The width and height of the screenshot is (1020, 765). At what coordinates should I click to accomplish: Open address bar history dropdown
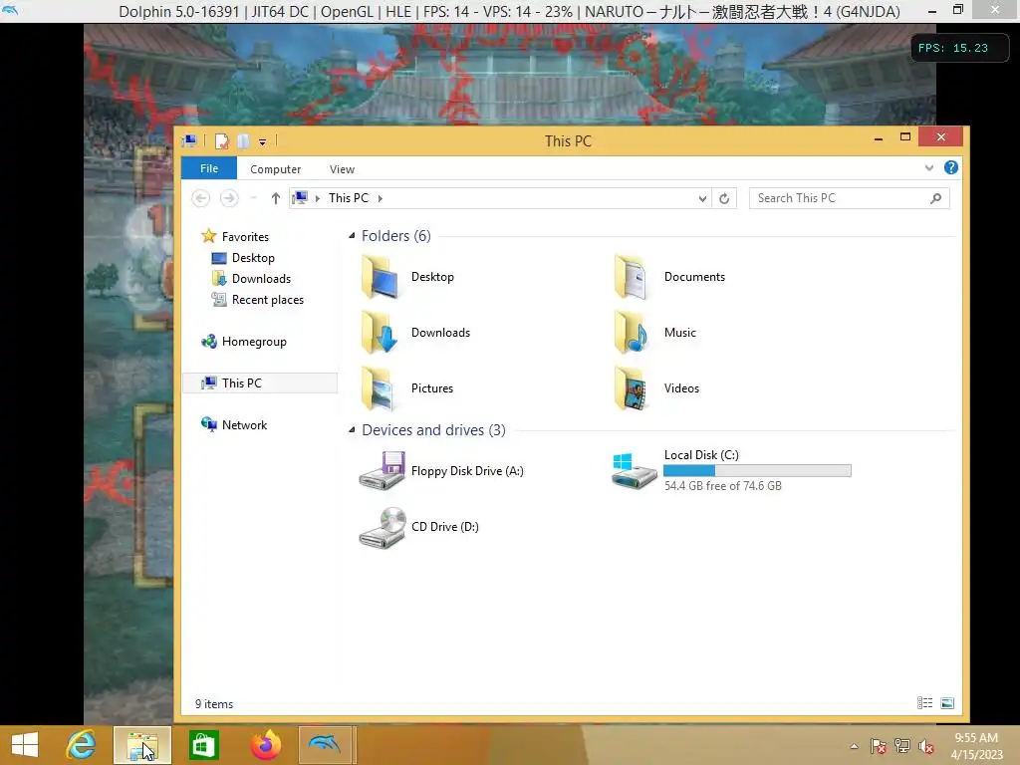[702, 199]
